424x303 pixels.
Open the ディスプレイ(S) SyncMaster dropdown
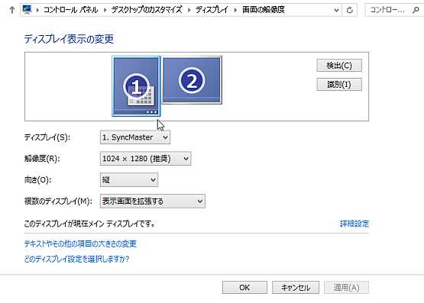coord(135,137)
